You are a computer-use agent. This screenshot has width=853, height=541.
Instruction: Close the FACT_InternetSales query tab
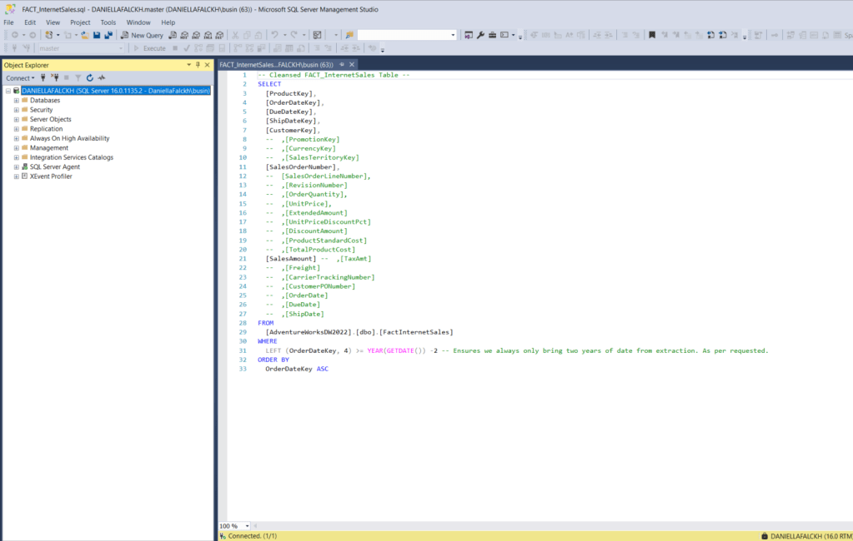click(x=352, y=65)
